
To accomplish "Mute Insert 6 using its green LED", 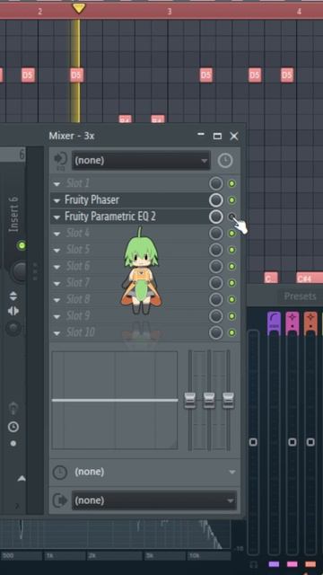I will pyautogui.click(x=22, y=245).
